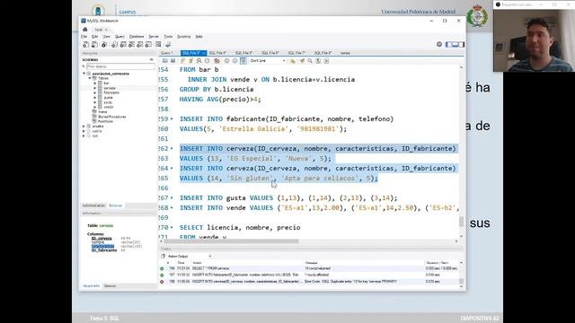
Task: Click the create new view icon
Action: [x=131, y=44]
